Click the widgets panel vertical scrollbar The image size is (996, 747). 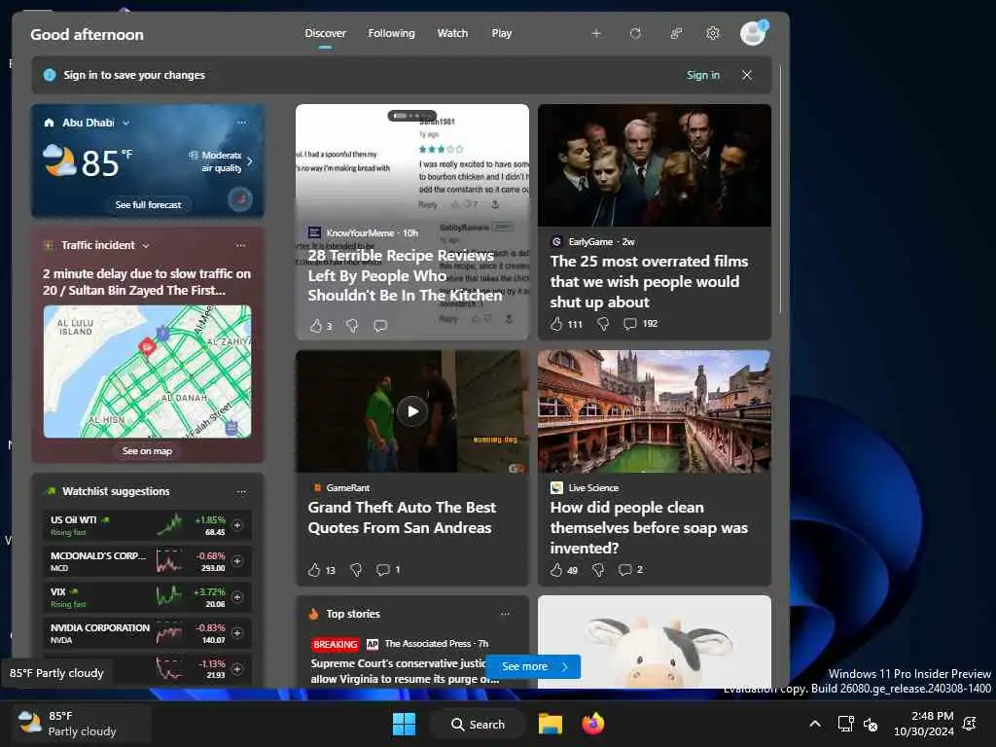tap(781, 189)
